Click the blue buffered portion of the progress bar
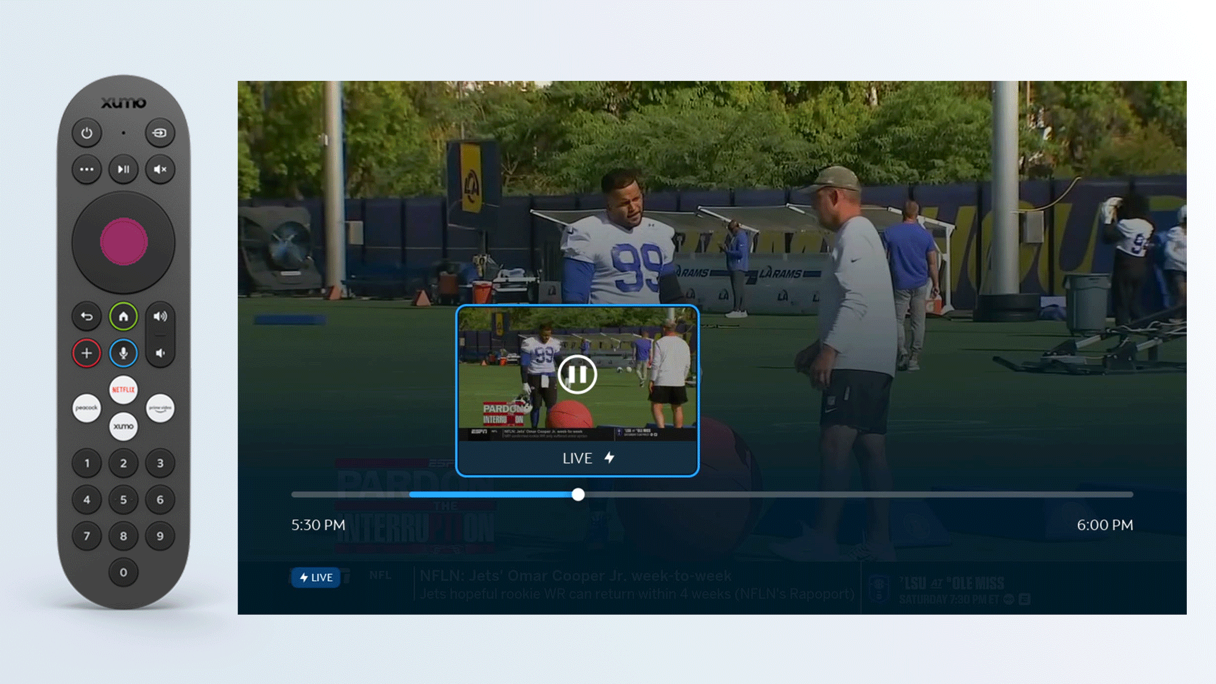Screen dimensions: 1216x684 tap(491, 495)
